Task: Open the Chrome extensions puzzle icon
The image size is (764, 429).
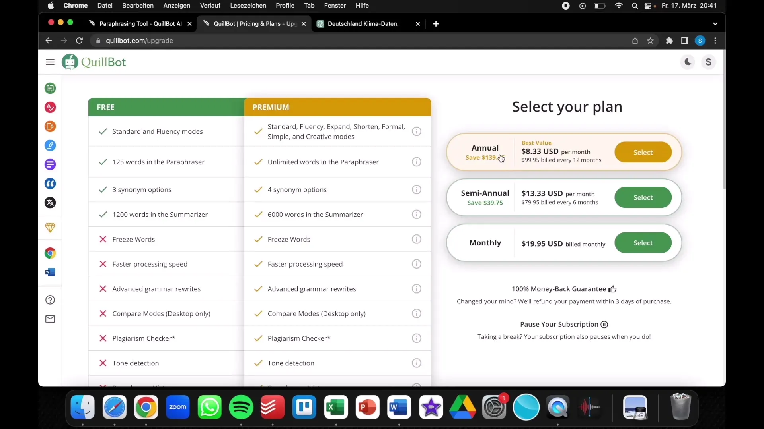Action: (669, 41)
